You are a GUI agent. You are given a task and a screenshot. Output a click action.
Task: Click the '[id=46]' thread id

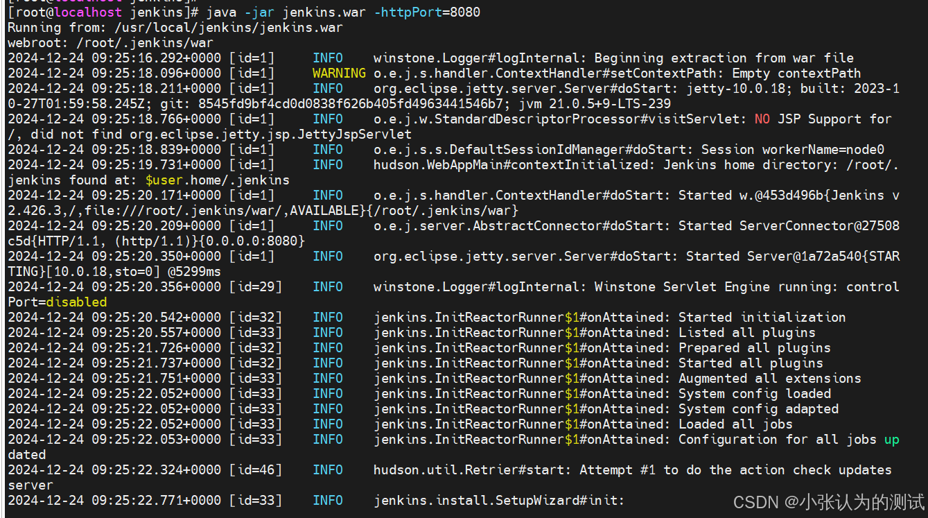[x=255, y=470]
